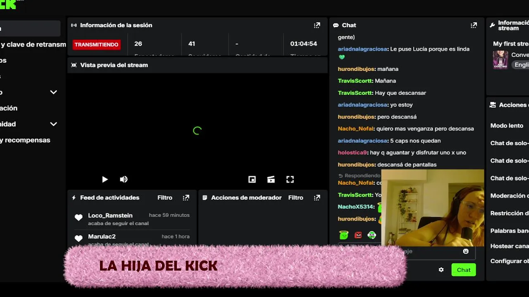Play the stream preview
Image resolution: width=529 pixels, height=297 pixels.
105,179
